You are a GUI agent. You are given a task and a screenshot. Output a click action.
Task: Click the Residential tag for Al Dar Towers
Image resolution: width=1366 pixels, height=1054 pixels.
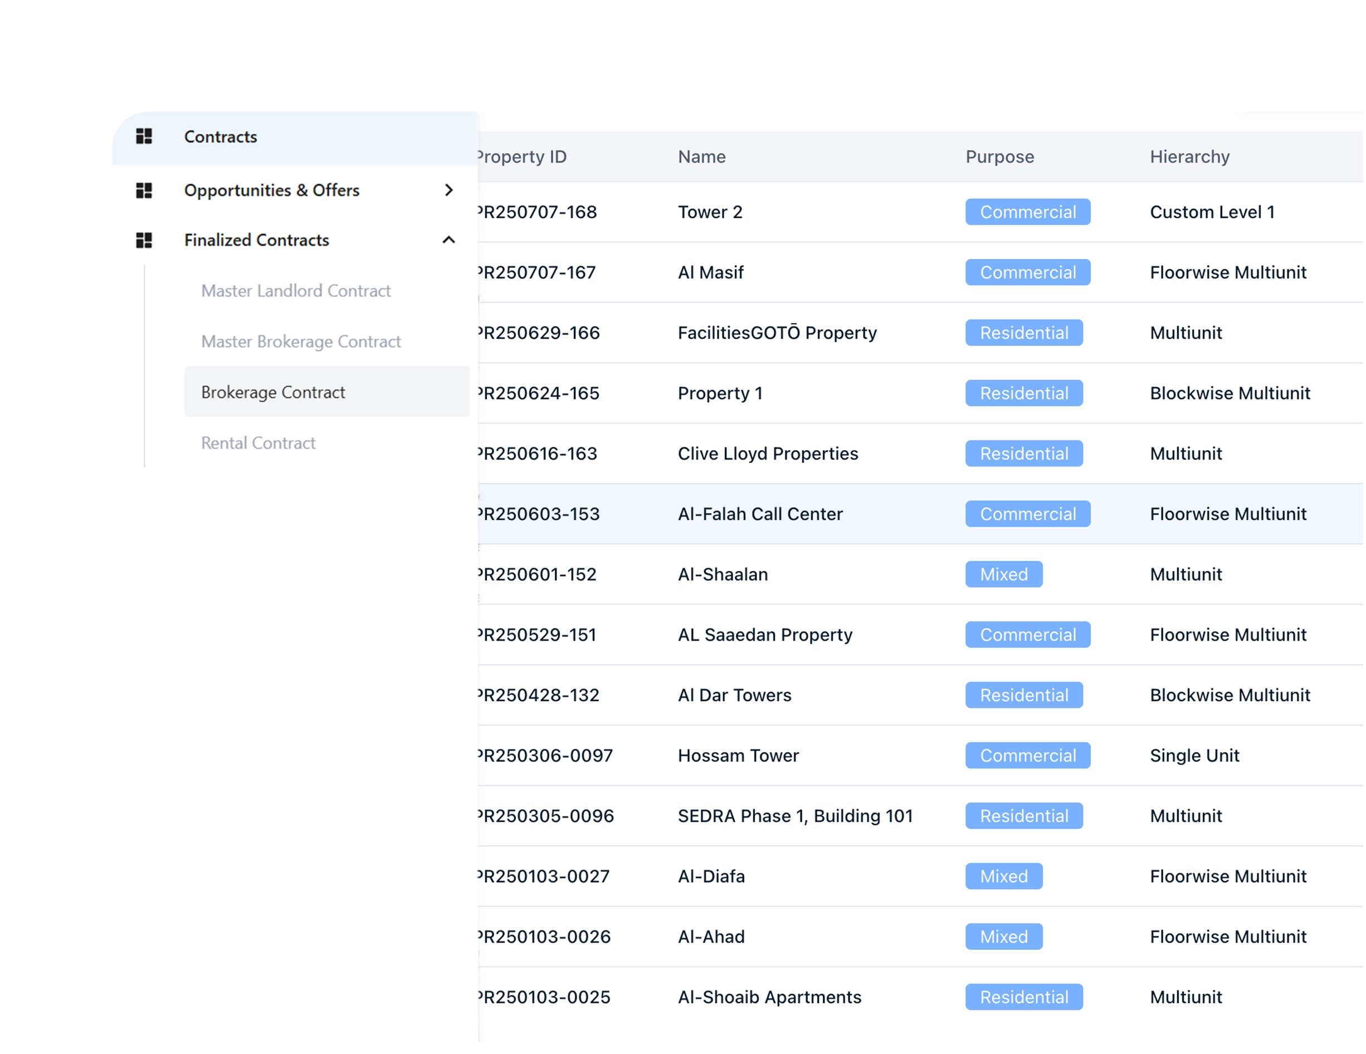(x=1024, y=695)
